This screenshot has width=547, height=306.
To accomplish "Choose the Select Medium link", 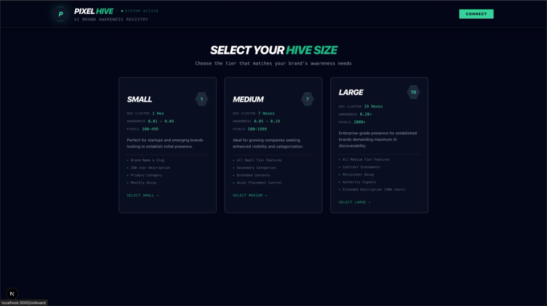I will [250, 195].
